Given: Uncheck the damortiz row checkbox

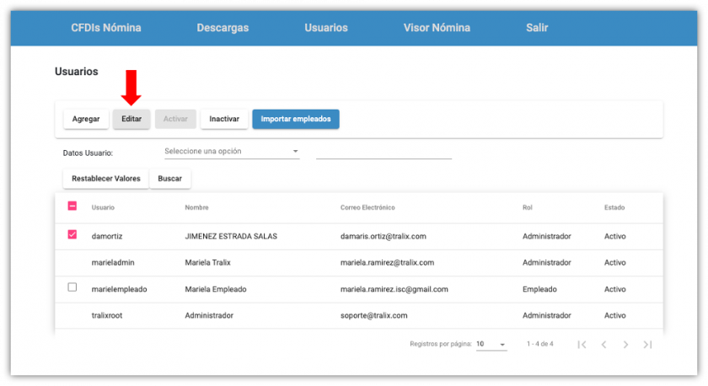Looking at the screenshot, I should 72,235.
